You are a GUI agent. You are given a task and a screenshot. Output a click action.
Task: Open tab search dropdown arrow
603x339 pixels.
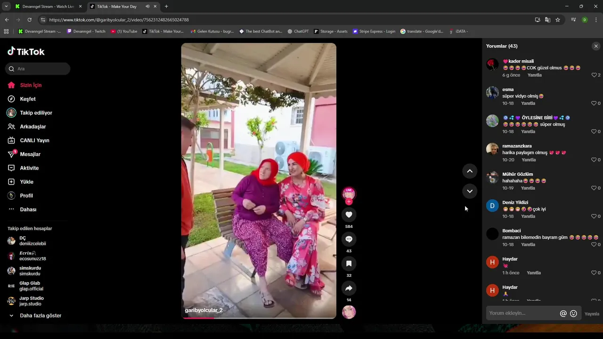pos(6,7)
